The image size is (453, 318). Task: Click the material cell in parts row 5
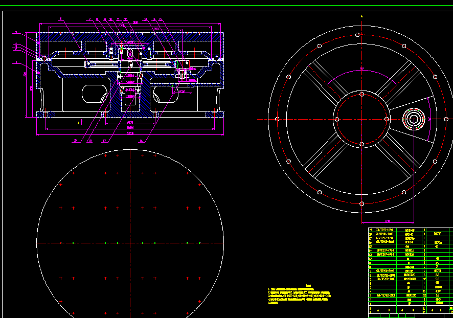(x=438, y=287)
